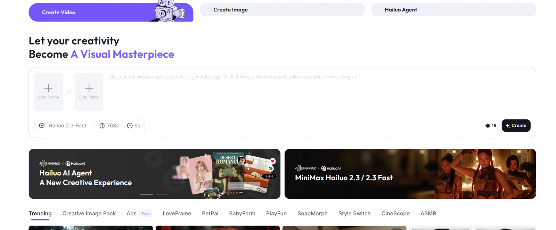
Task: Click the HailuoAI logo on 2.3 banner
Action: (x=331, y=168)
